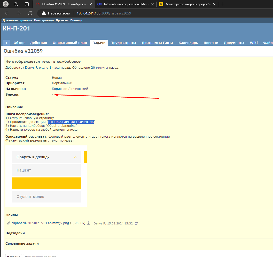Expand the Оберіть відповідь combobox chevron in screenshot

[x=75, y=157]
